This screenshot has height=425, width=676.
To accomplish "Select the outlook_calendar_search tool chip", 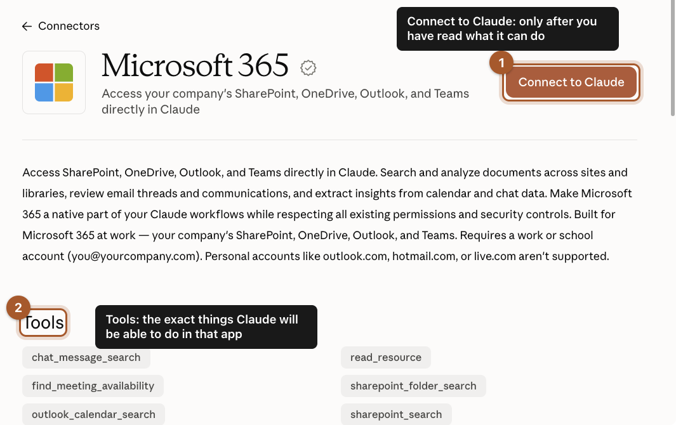I will click(93, 414).
